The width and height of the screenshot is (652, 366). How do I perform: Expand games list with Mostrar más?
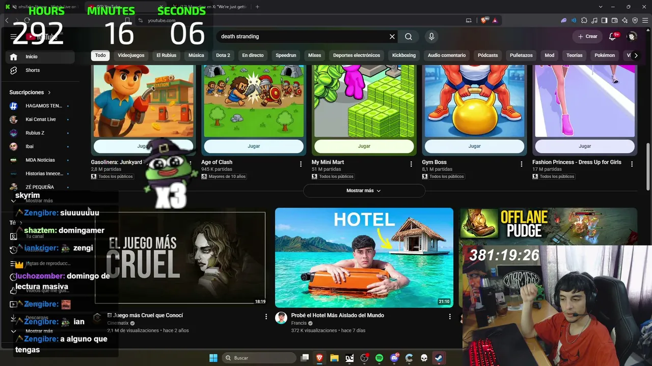click(364, 191)
